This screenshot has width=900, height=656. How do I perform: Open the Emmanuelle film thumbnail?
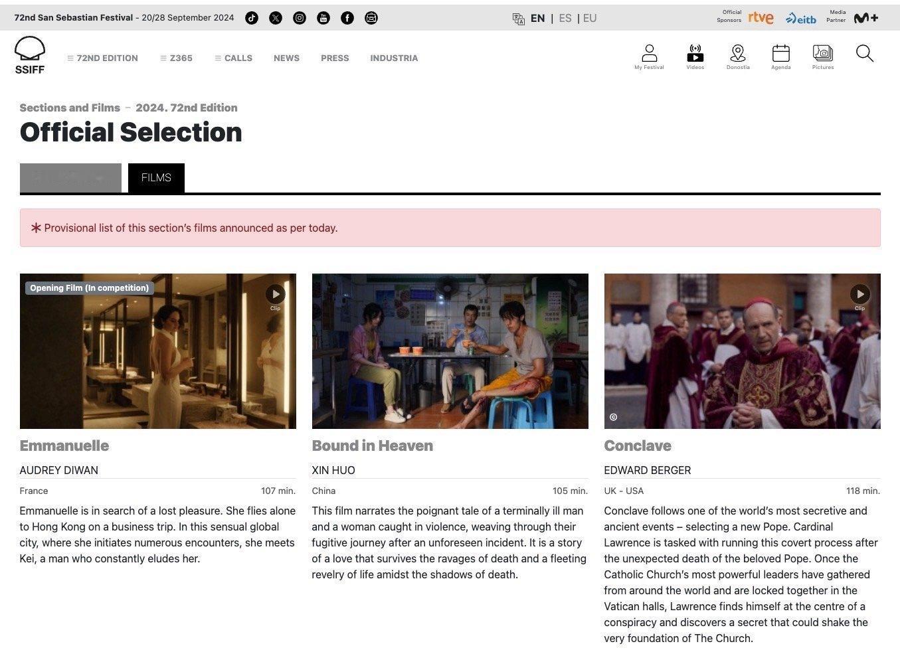point(158,351)
